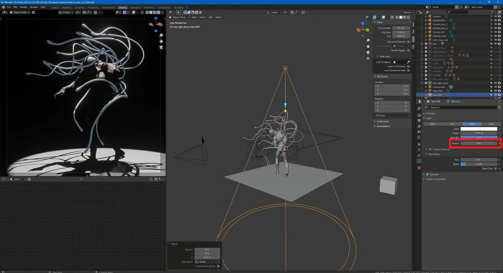Enable Lock Camera to View checkbox

[408, 71]
